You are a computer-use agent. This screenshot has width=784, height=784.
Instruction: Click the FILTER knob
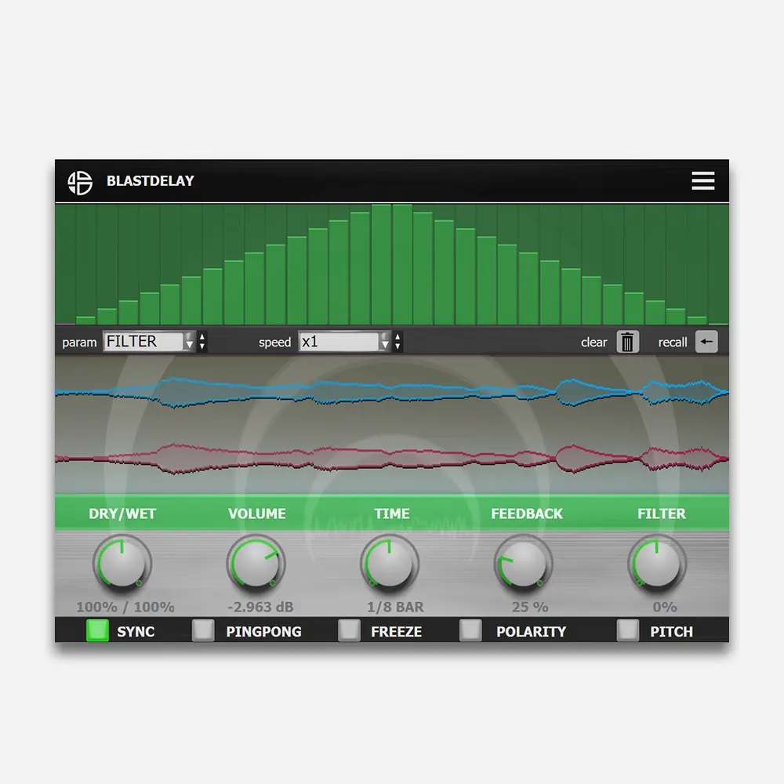[x=658, y=563]
